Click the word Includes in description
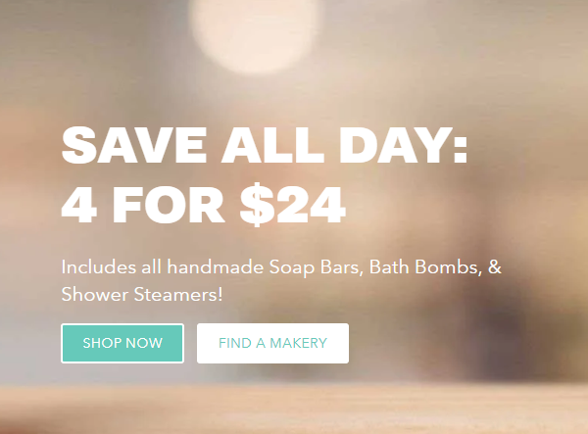 99,267
